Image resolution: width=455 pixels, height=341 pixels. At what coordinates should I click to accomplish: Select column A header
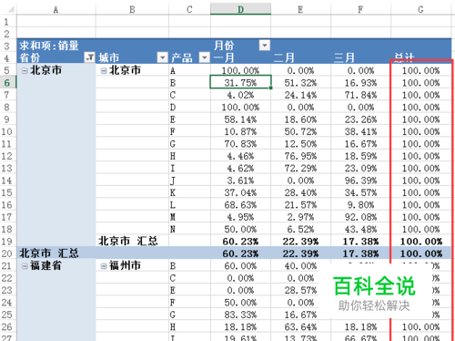56,9
